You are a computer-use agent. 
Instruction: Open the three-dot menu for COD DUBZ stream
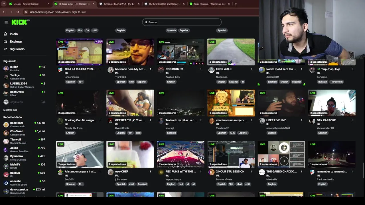[x=201, y=69]
